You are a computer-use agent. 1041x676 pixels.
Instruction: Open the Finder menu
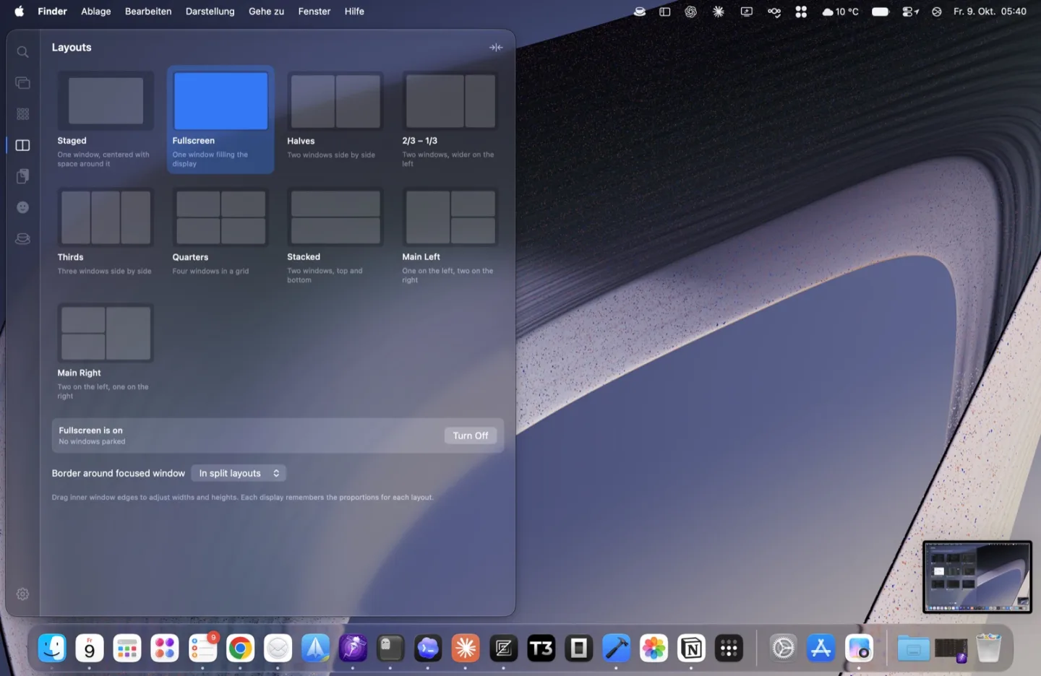52,11
